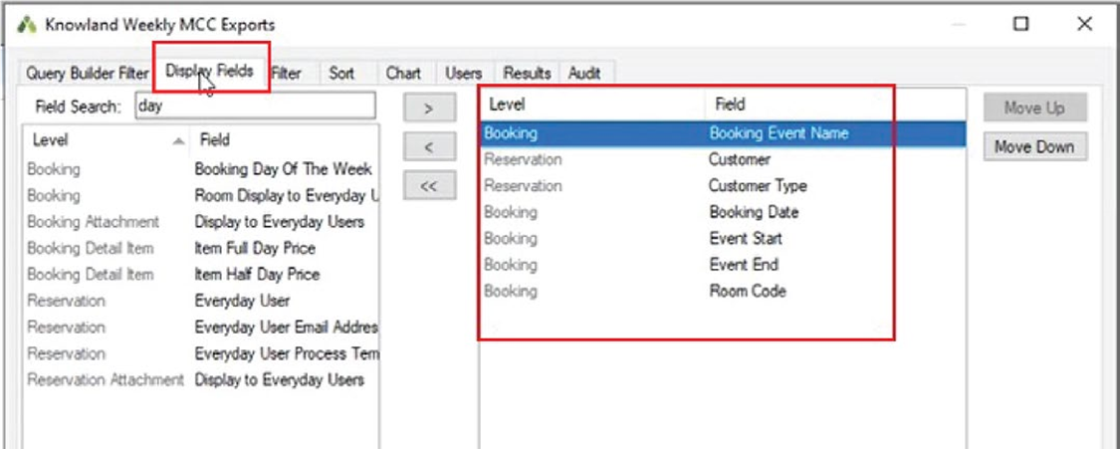Click the Field header in selected fields list
The height and width of the screenshot is (449, 1120).
click(x=835, y=105)
